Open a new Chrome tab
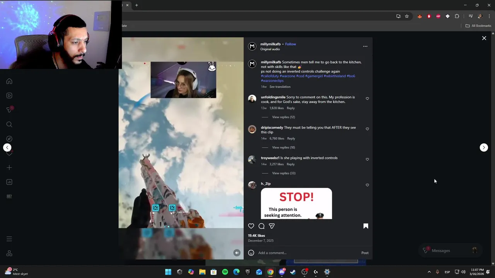 pyautogui.click(x=137, y=5)
